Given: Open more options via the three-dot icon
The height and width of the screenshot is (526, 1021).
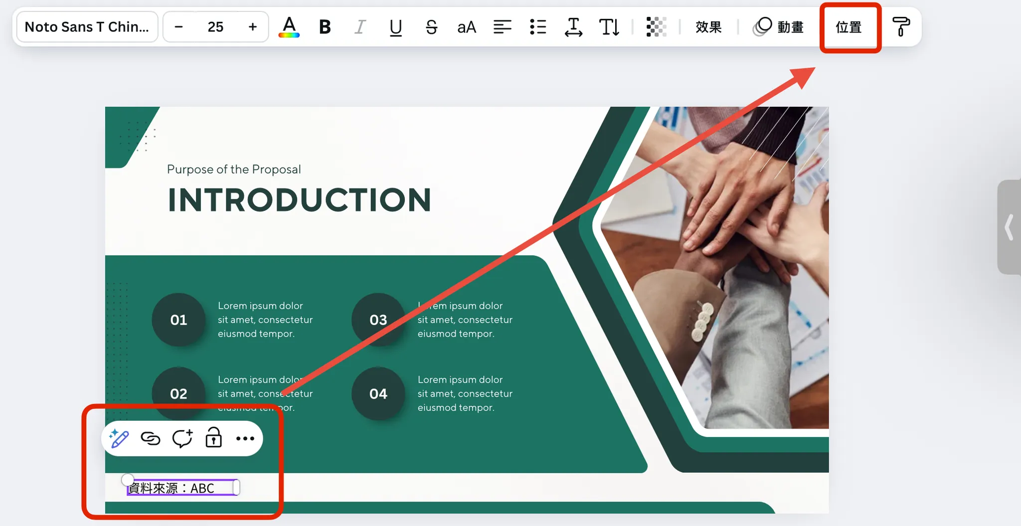Looking at the screenshot, I should [x=245, y=439].
